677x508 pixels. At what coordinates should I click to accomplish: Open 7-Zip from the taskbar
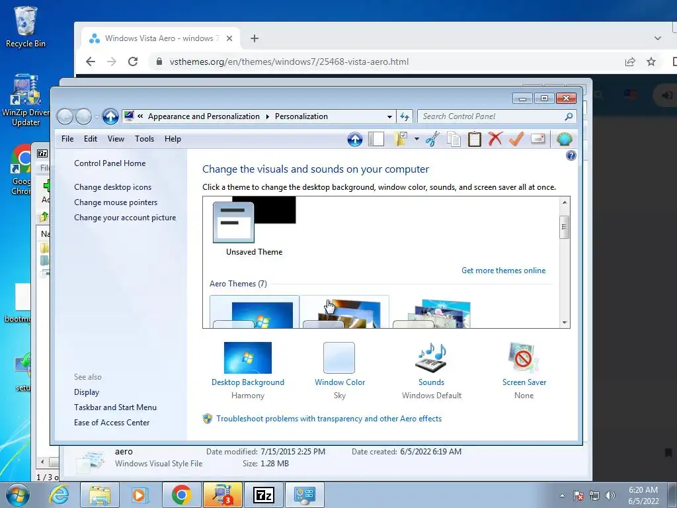click(x=264, y=495)
